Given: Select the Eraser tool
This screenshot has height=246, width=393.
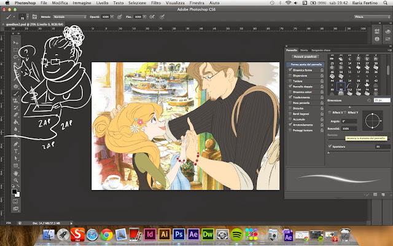Looking at the screenshot, I should click(x=16, y=115).
